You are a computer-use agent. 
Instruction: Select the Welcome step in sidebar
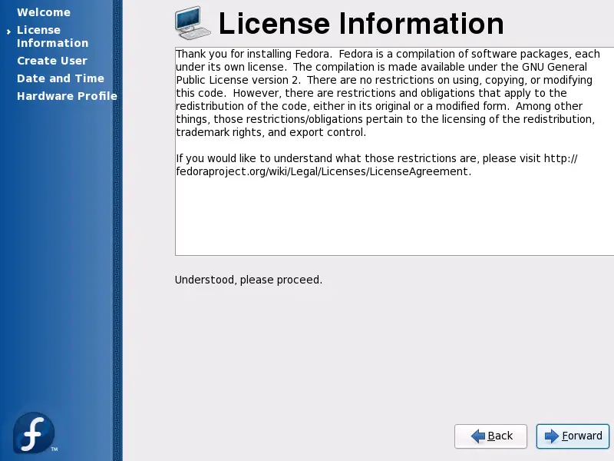(44, 12)
